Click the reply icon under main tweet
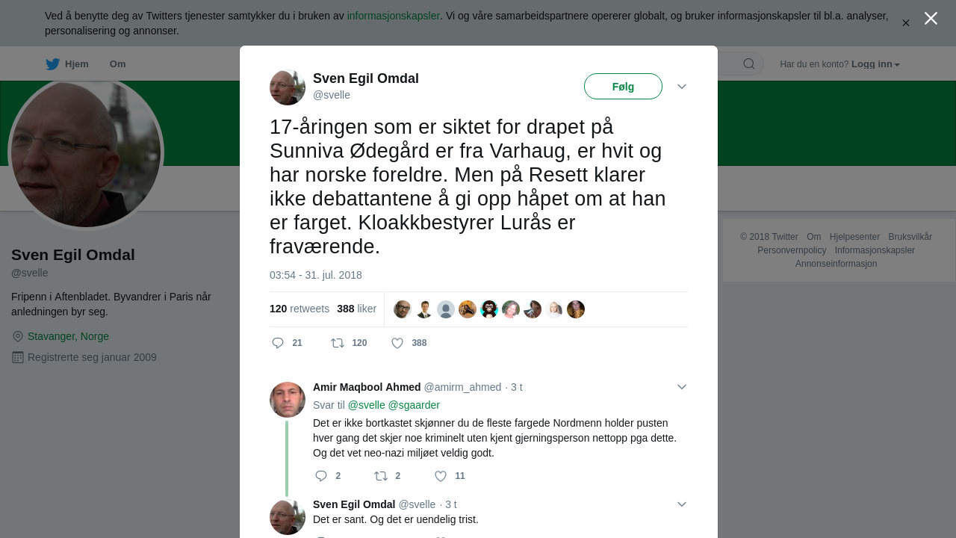This screenshot has width=956, height=538. [278, 343]
